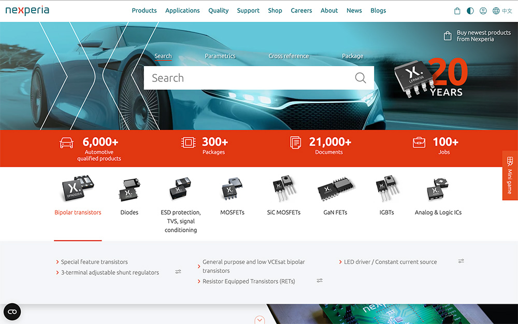Click parametric icon next to shunt regulators

click(178, 272)
